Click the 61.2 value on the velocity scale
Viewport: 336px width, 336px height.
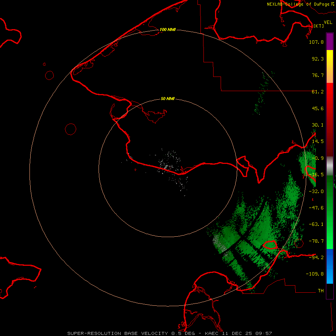coord(318,92)
